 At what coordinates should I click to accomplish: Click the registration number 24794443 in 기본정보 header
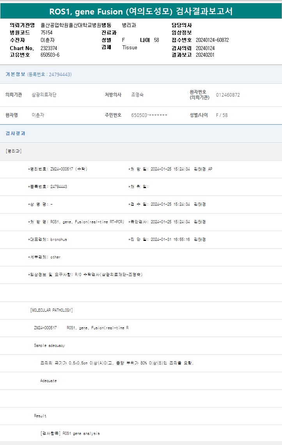(x=59, y=74)
